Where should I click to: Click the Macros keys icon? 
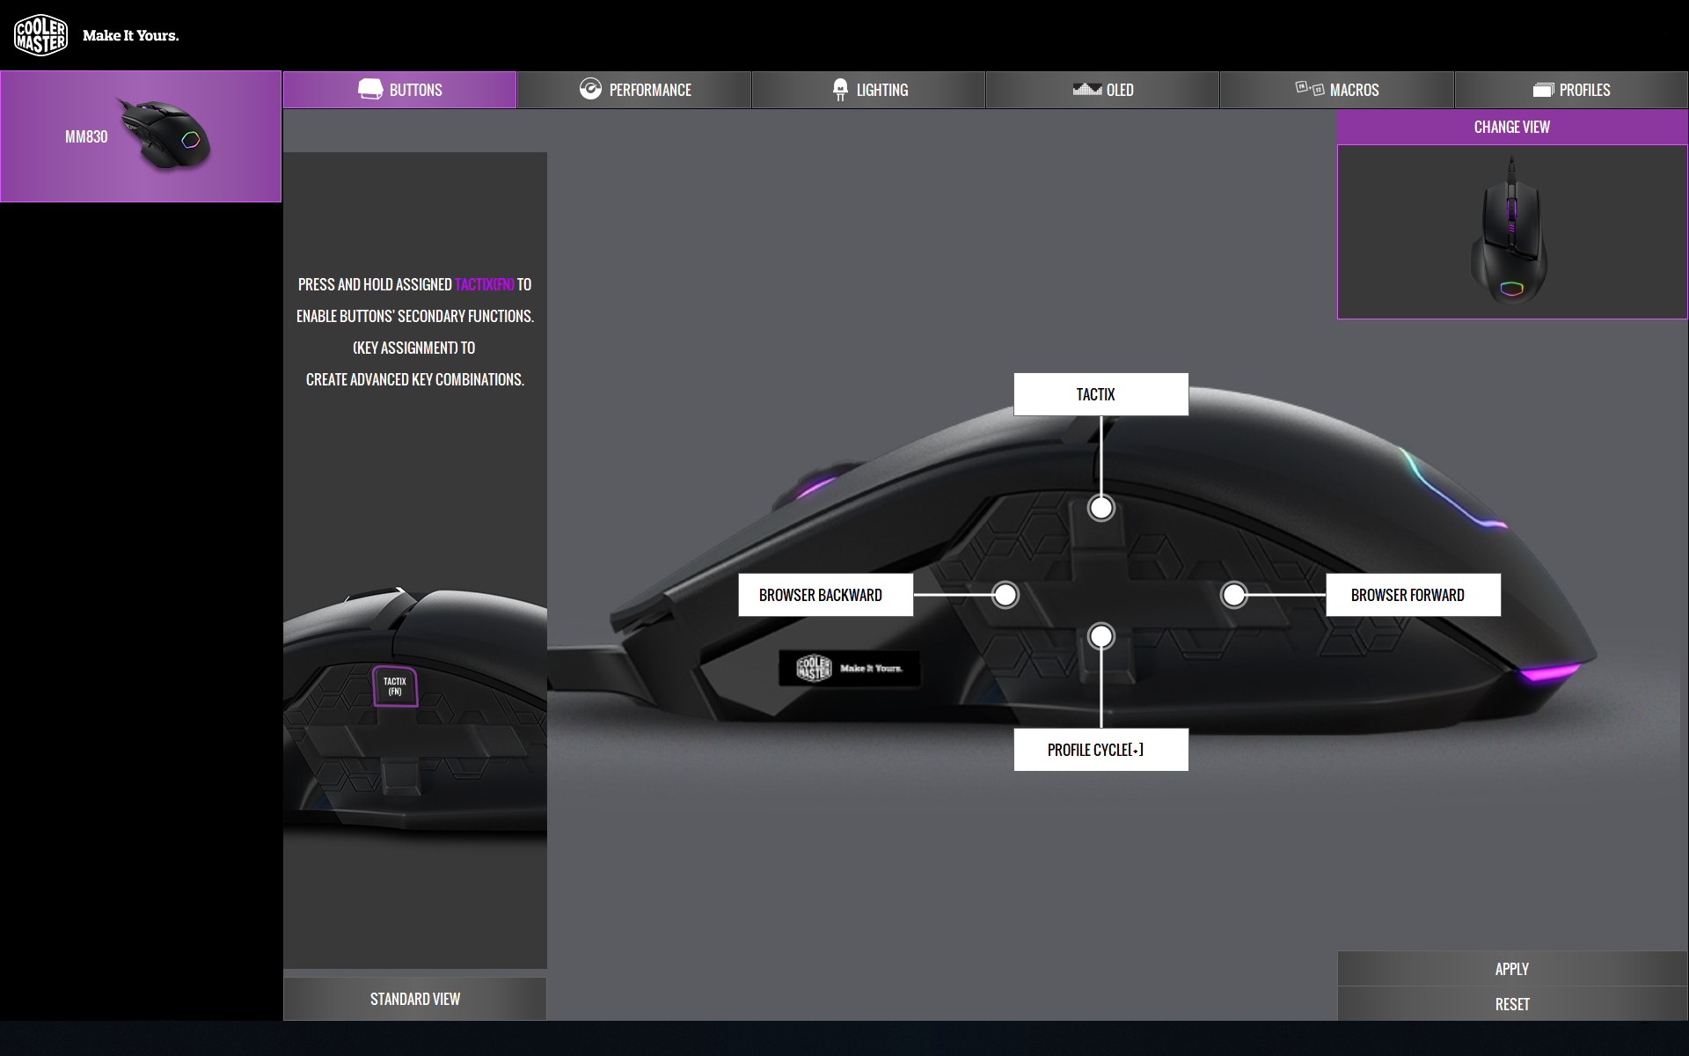(1309, 88)
